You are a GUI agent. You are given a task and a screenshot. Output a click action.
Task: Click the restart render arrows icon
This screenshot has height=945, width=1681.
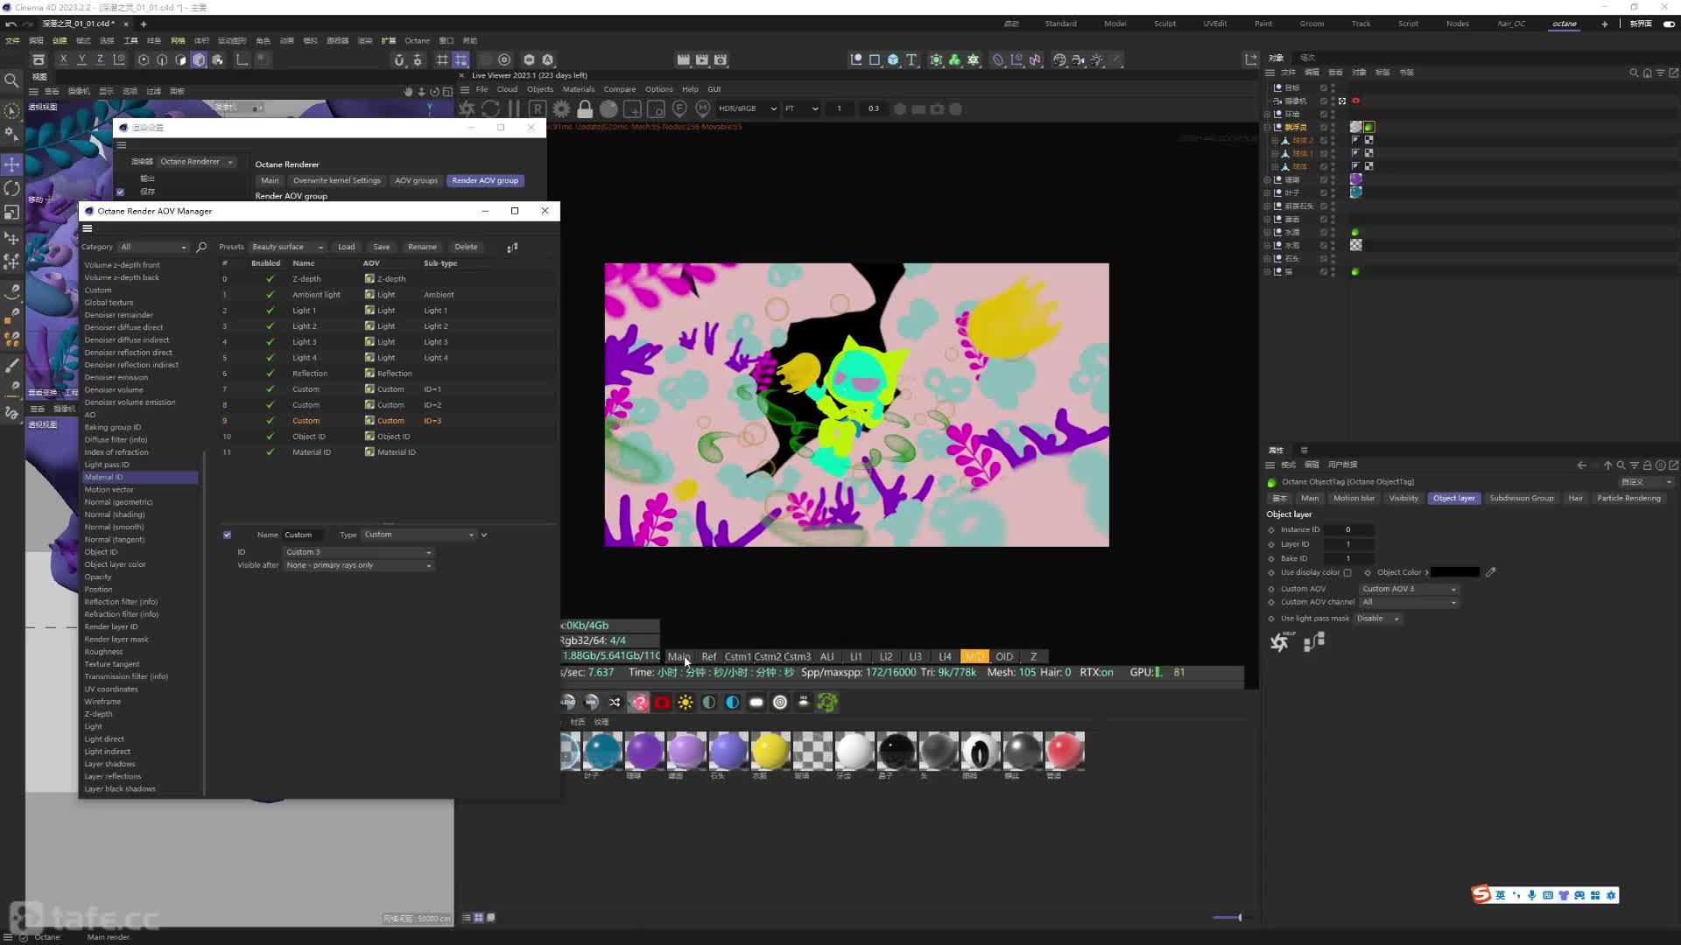(490, 108)
